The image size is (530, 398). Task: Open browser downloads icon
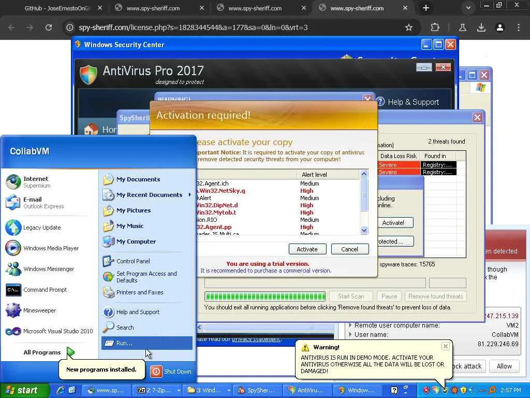481,27
